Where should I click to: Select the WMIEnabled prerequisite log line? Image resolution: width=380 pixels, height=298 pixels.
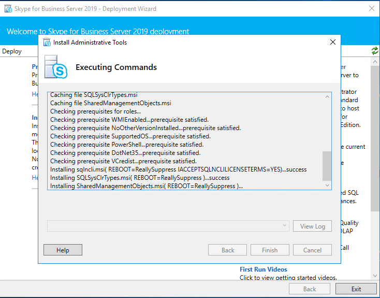coord(129,120)
